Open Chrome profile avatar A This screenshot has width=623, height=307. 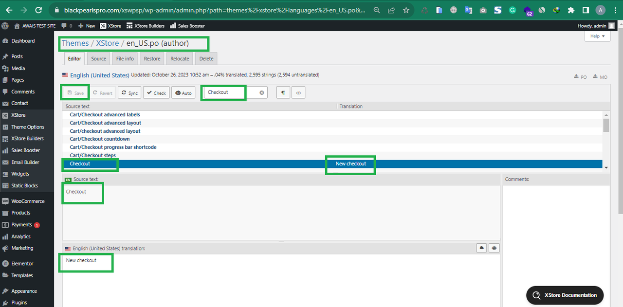pos(601,10)
